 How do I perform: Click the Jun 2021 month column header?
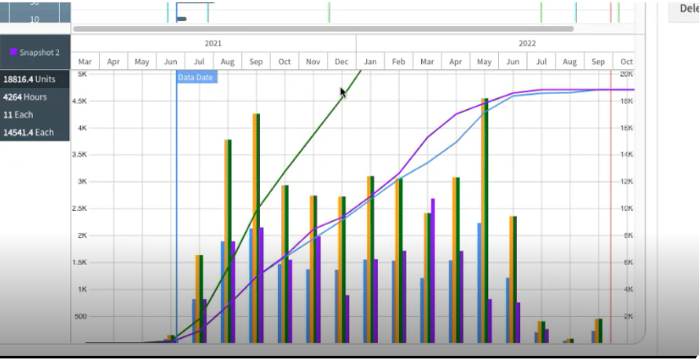170,61
